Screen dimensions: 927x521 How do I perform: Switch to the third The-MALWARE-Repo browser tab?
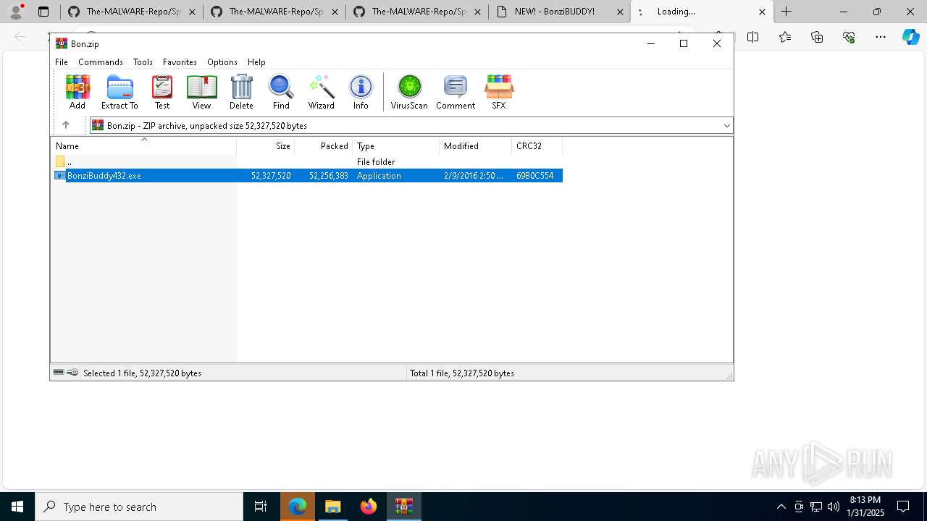point(416,12)
